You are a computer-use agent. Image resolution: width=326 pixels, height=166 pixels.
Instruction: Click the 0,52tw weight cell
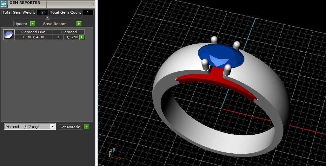click(71, 37)
